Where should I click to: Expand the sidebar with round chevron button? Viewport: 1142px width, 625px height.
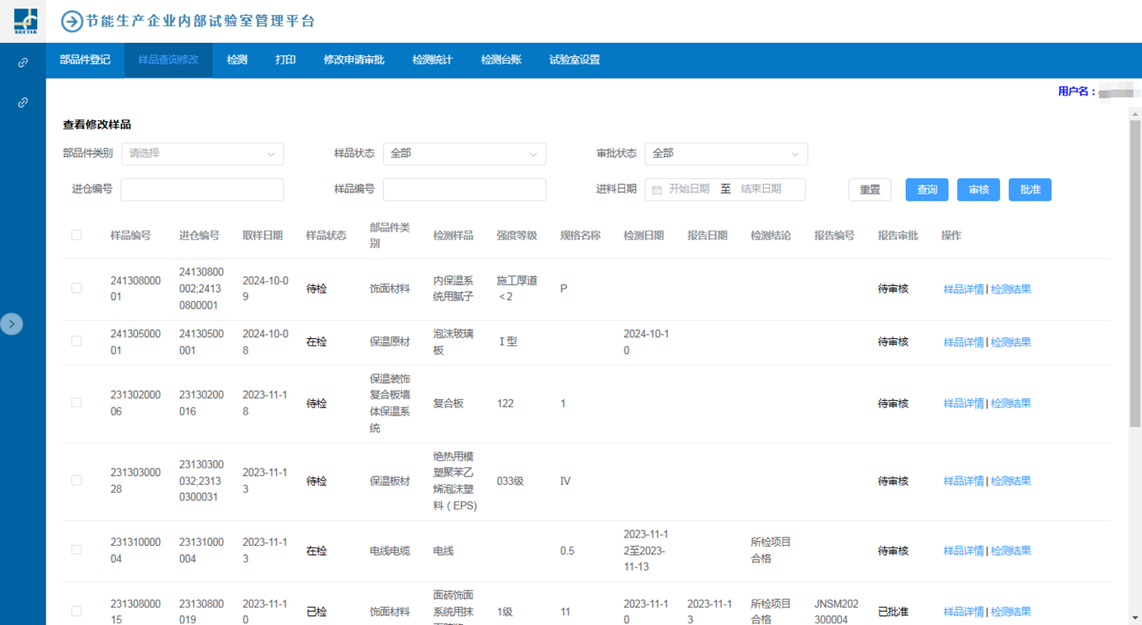tap(12, 324)
